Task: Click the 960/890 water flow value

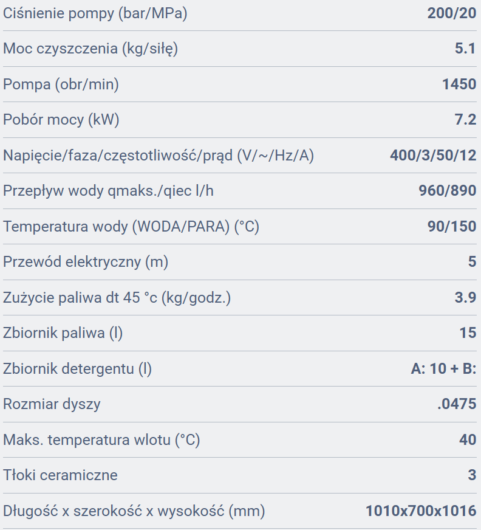Action: 447,191
